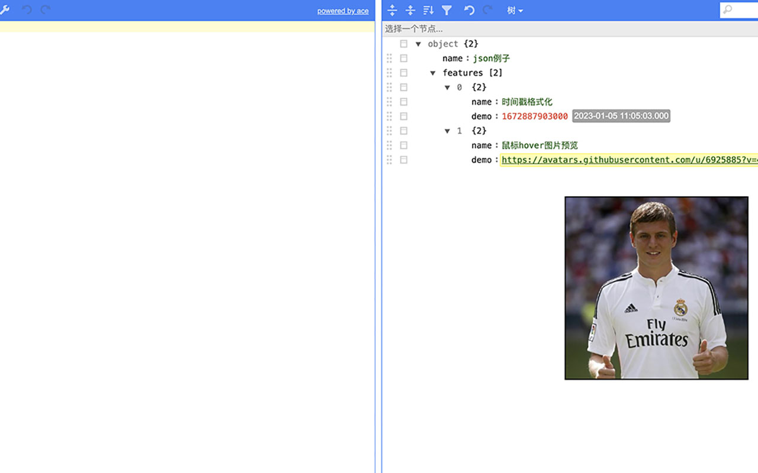Image resolution: width=758 pixels, height=473 pixels.
Task: Select the sort fields icon
Action: tap(428, 10)
